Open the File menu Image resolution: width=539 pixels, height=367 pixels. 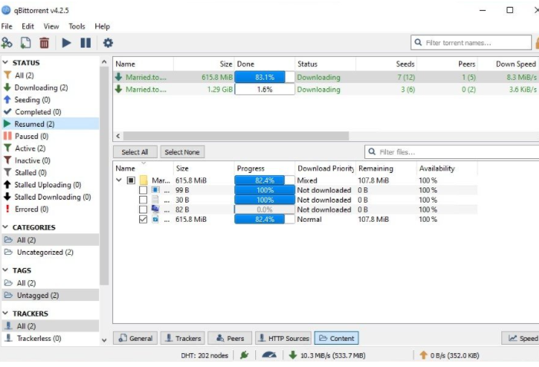[6, 26]
